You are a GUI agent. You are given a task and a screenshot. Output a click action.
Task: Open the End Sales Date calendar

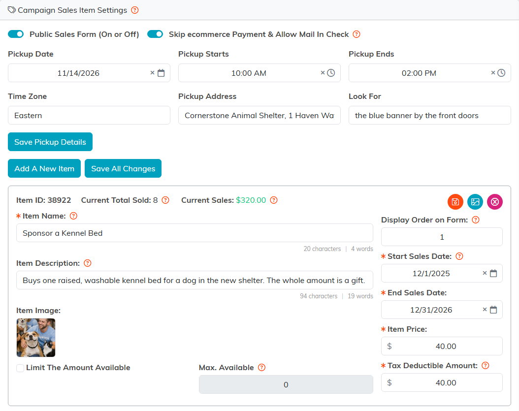pos(493,310)
